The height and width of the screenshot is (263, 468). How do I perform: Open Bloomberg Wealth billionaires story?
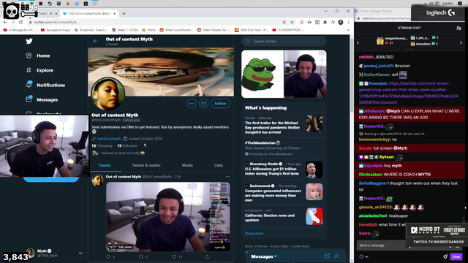point(284,169)
